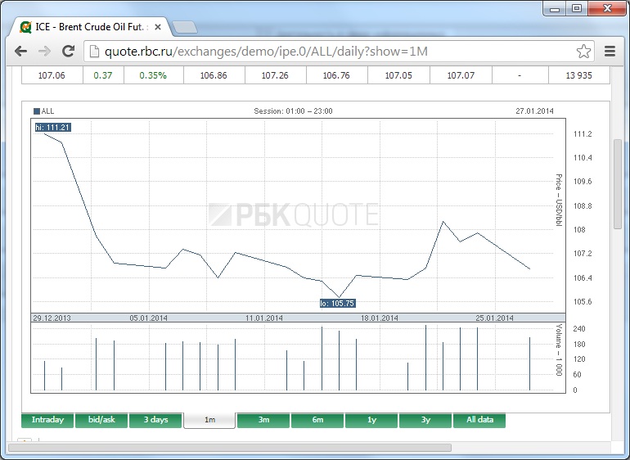Viewport: 630px width, 460px height.
Task: Click the 111.2 price axis label
Action: 583,134
